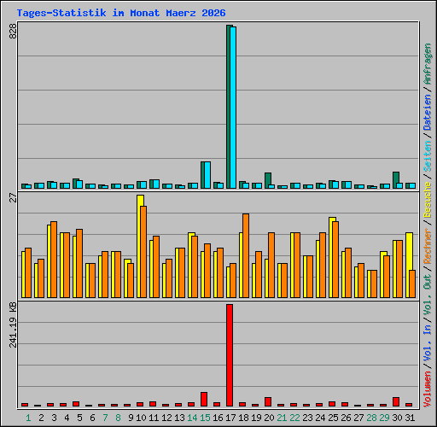Click day label '26' on the x-axis
Screen dimensions: 437x427
click(x=346, y=418)
